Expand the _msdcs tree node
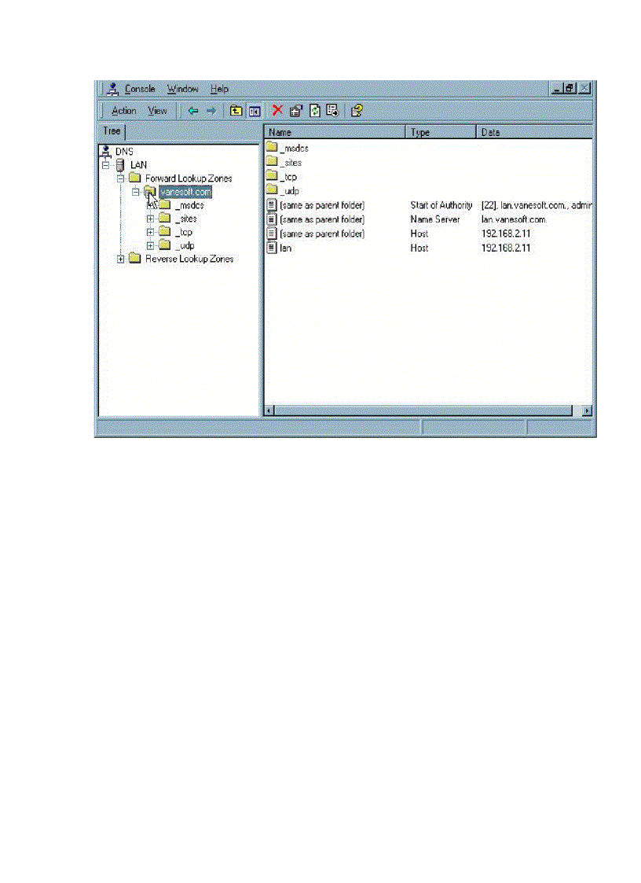641x883 pixels. 151,205
